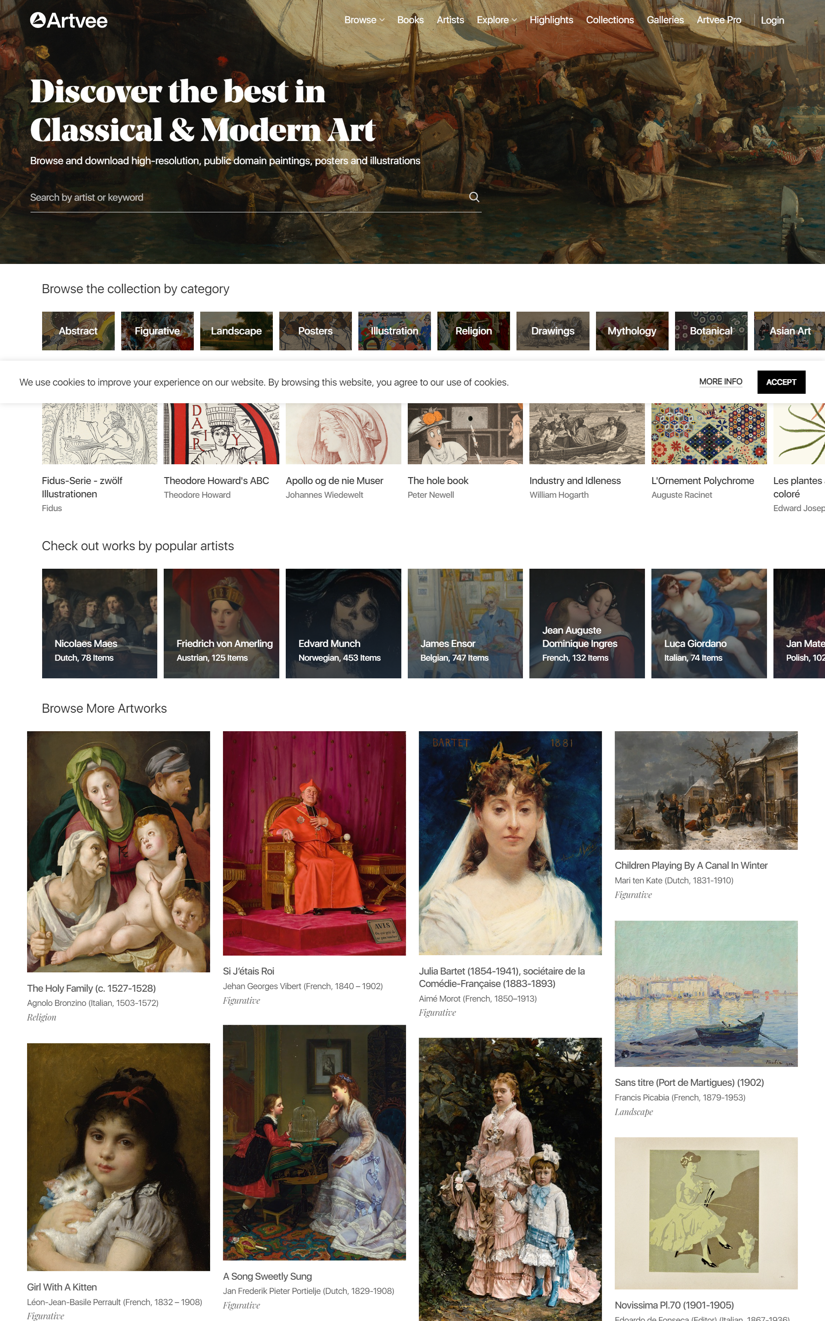Open the Galleries menu item
The height and width of the screenshot is (1321, 825).
(x=665, y=20)
